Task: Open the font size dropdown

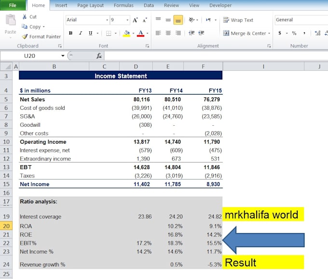Action: [127, 20]
